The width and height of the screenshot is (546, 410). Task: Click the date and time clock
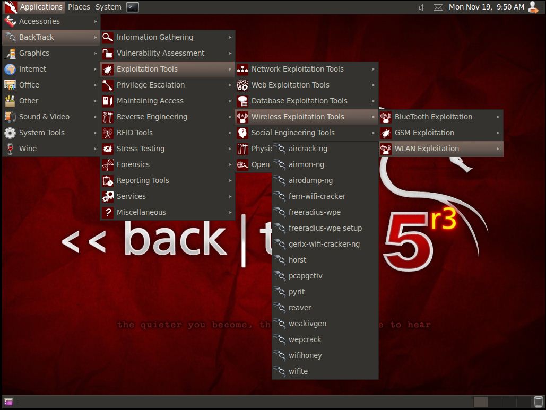[486, 7]
